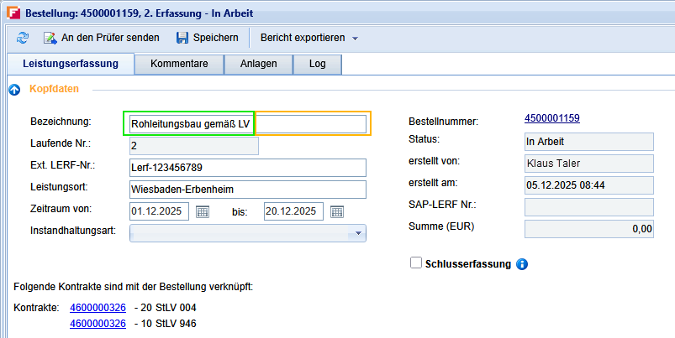This screenshot has width=675, height=338.
Task: Open Kontrakt link for 20 StLV 004
Action: pyautogui.click(x=98, y=307)
